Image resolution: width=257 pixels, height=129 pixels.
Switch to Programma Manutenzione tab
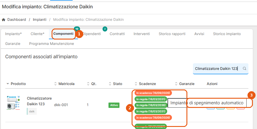[x=52, y=44]
